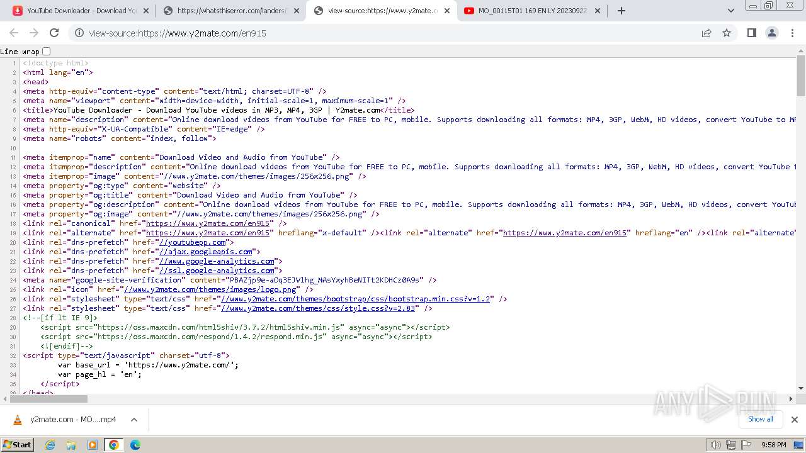Viewport: 806px width, 453px height.
Task: Click the VLC cone icon of downloaded file
Action: pos(18,420)
